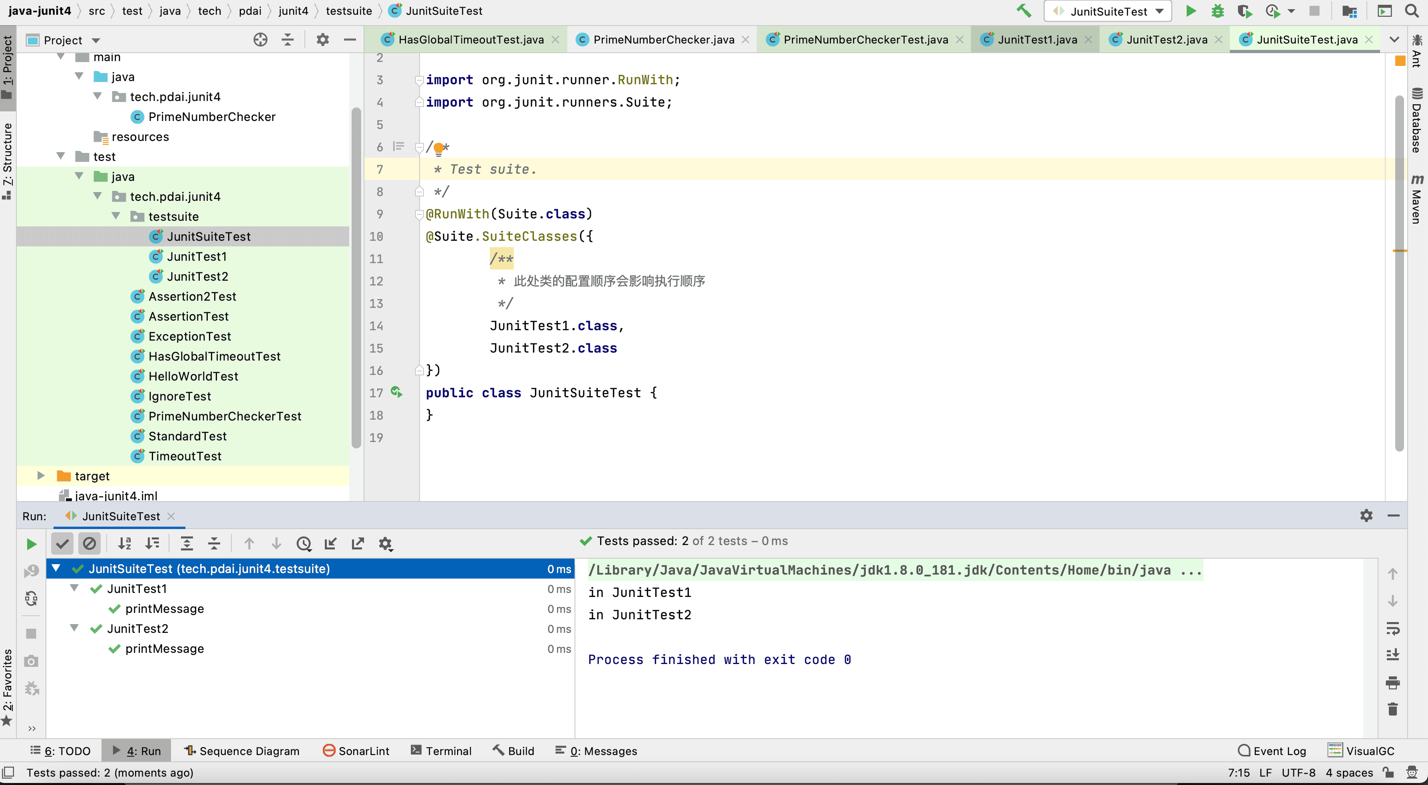Collapse the JunitTest1 node in test results
Image resolution: width=1428 pixels, height=785 pixels.
point(74,588)
